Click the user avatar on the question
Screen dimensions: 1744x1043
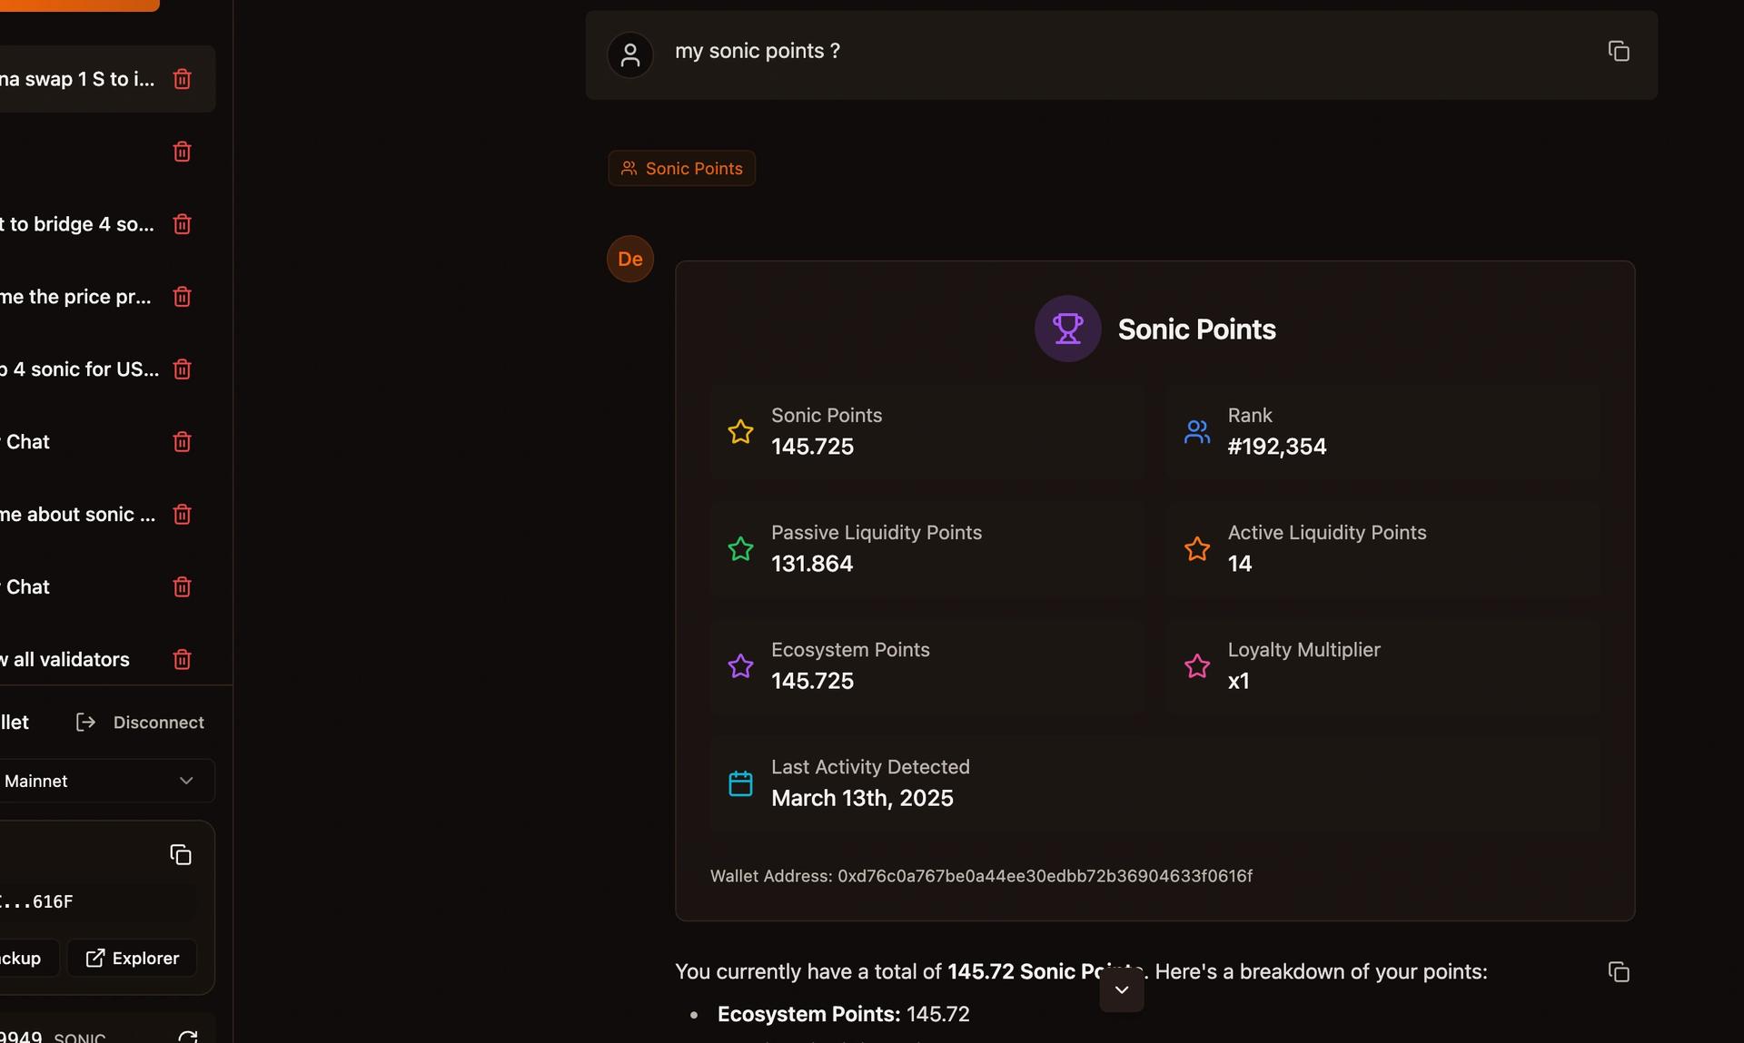click(x=630, y=54)
